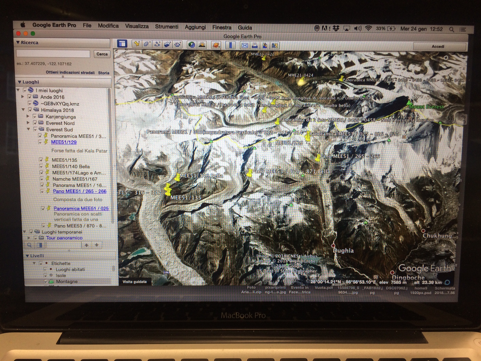Open the Strumenti menu

pos(167,27)
